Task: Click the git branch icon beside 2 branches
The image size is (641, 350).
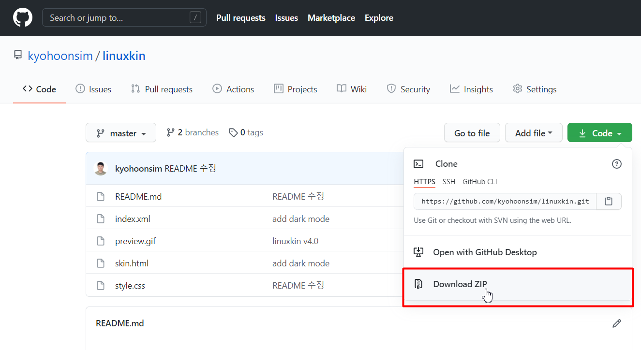Action: [x=170, y=132]
